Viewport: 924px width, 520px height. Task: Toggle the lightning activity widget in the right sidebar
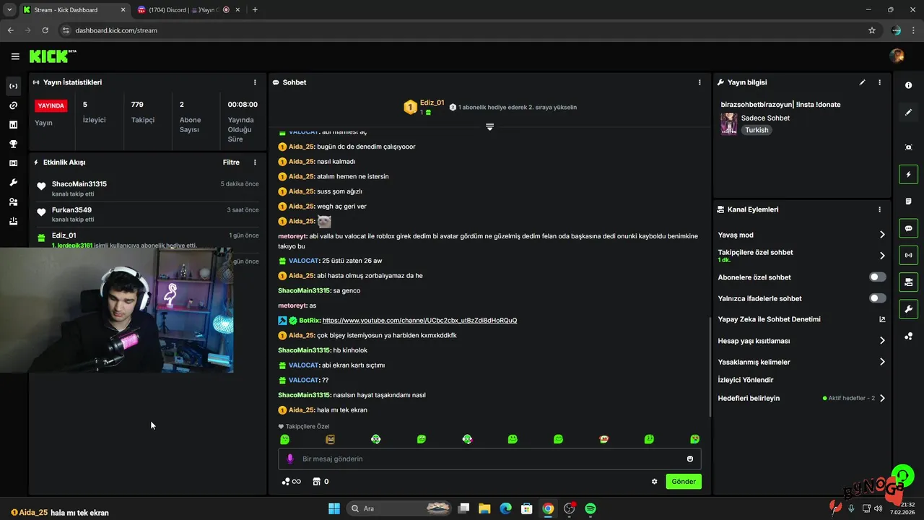(908, 175)
